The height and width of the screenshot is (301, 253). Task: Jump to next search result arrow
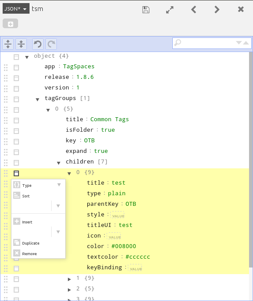tap(238, 43)
